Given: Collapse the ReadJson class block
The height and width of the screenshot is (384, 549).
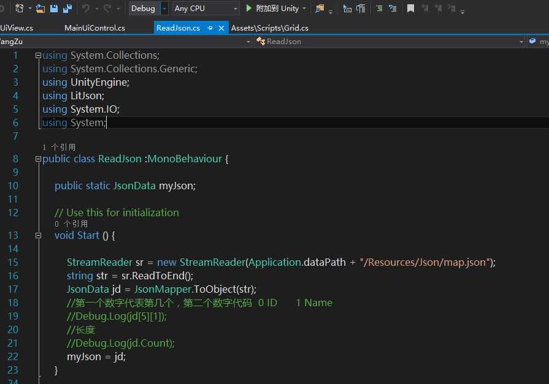Looking at the screenshot, I should [x=39, y=159].
